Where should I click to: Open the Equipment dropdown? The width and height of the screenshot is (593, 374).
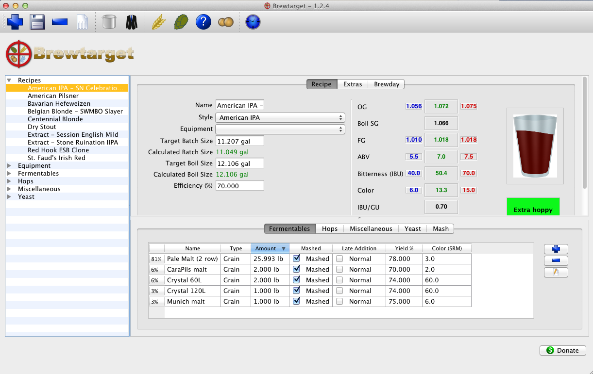(x=280, y=129)
